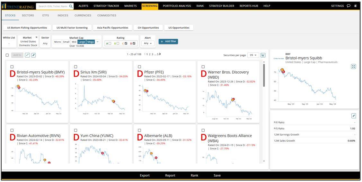The height and width of the screenshot is (182, 362).
Task: Switch to the ETFs tab
Action: tap(46, 15)
